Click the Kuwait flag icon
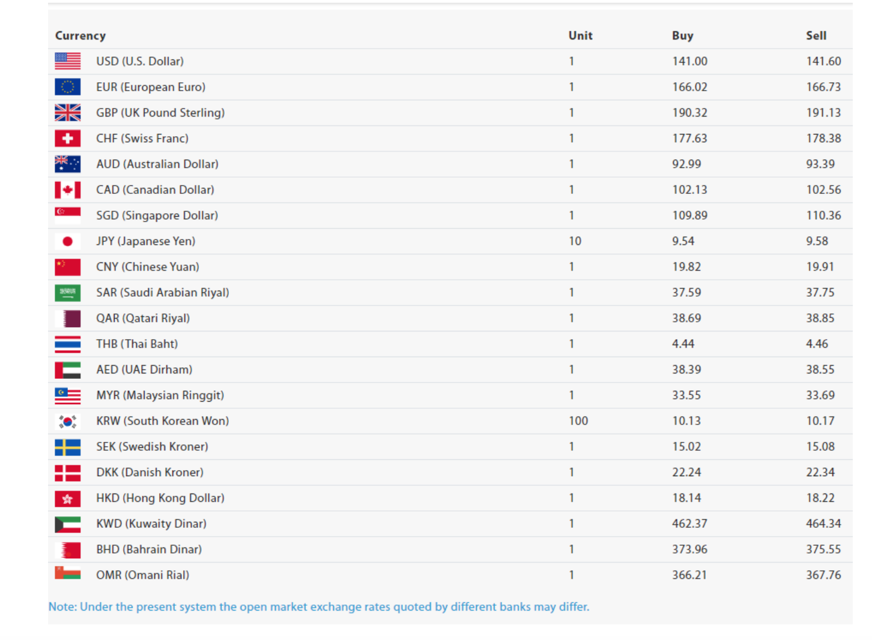This screenshot has height=640, width=872. [67, 524]
